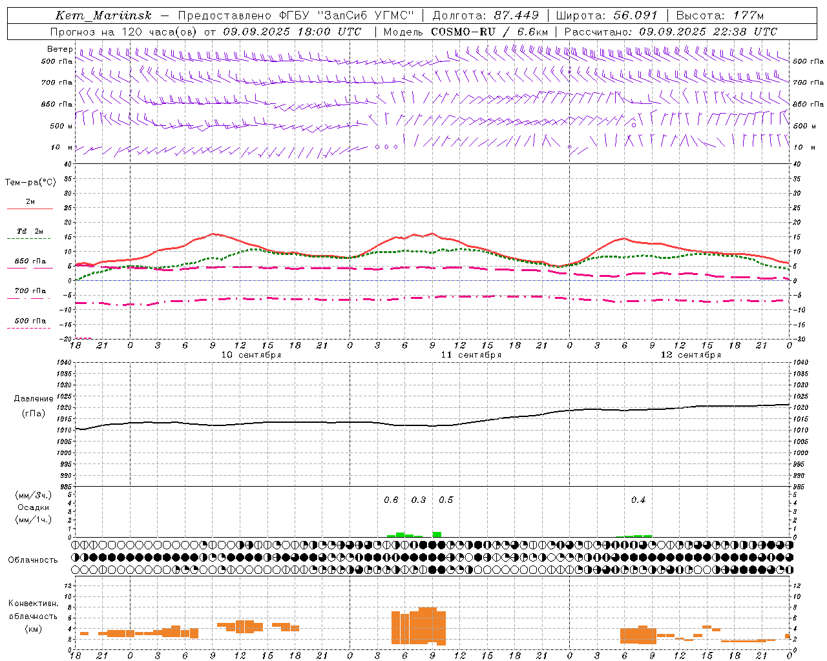Click the Модель COSMO-RU / 6.6км label

pyautogui.click(x=466, y=32)
